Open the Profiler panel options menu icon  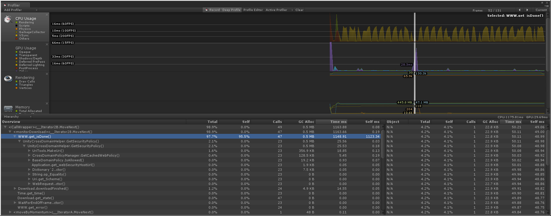(547, 6)
